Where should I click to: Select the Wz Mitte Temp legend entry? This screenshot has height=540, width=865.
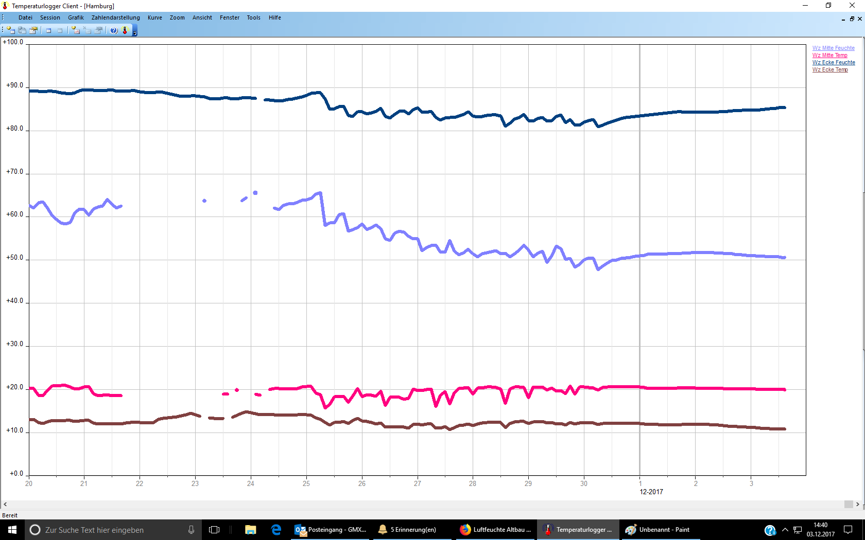[829, 55]
